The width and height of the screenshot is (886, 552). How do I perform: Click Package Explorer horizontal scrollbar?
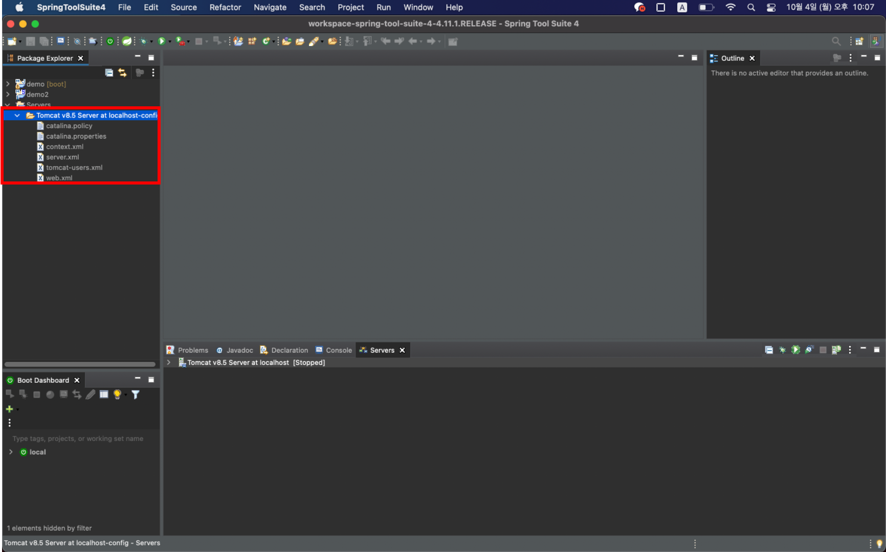pyautogui.click(x=80, y=364)
